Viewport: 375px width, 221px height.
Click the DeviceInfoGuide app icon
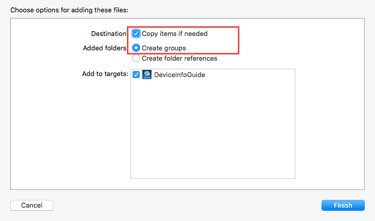point(146,75)
